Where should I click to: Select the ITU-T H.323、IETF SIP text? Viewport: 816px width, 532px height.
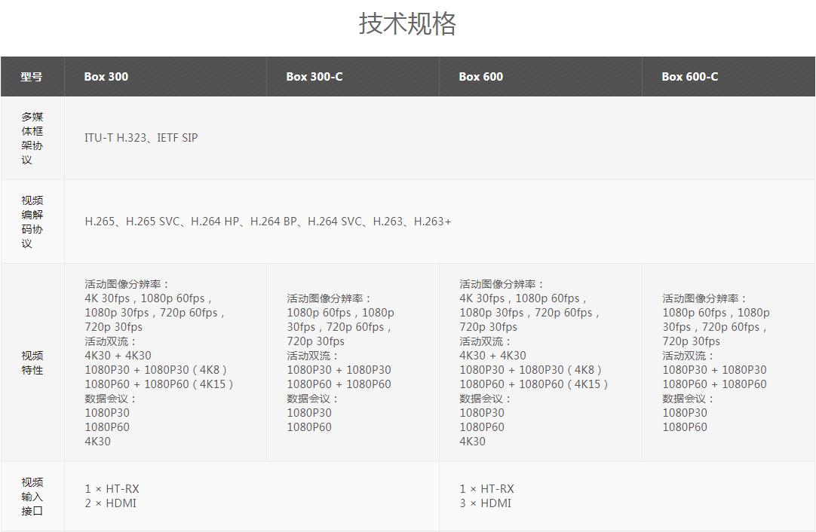141,138
